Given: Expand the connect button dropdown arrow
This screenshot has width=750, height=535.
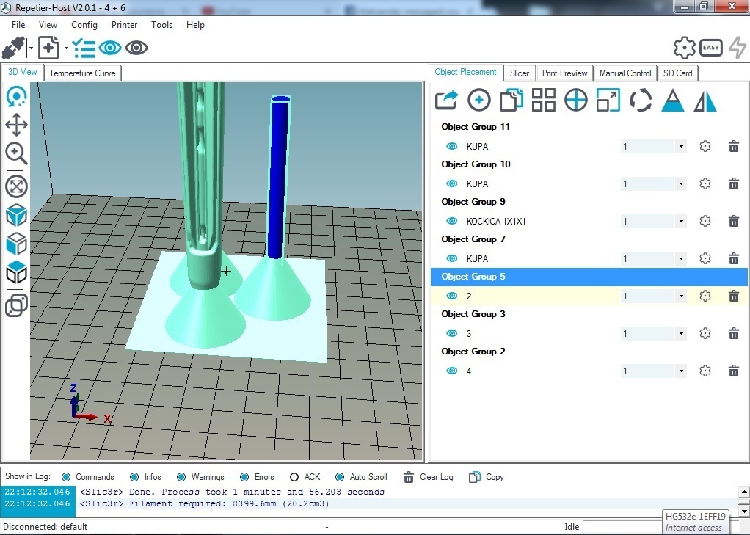Looking at the screenshot, I should click(31, 48).
